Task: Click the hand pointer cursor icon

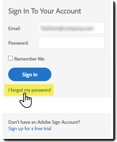Action: tap(26, 100)
